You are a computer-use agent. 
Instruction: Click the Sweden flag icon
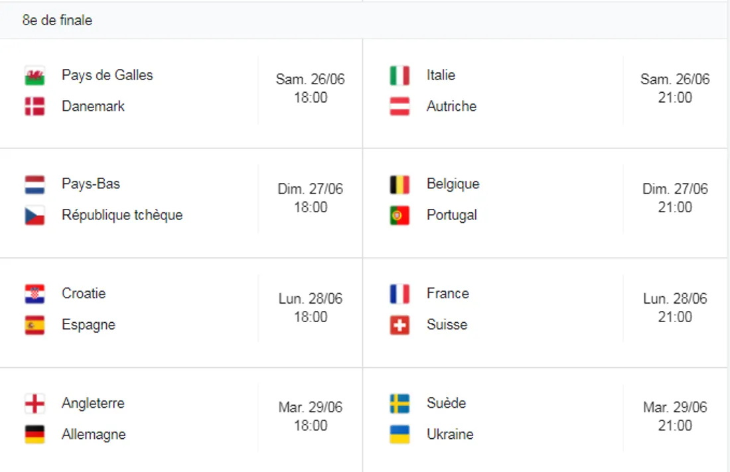[x=400, y=404]
